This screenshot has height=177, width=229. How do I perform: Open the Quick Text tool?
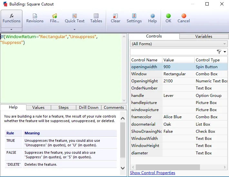75,18
